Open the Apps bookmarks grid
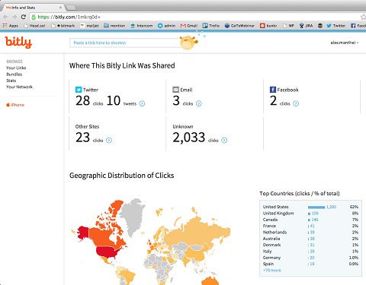The width and height of the screenshot is (366, 285). [11, 26]
